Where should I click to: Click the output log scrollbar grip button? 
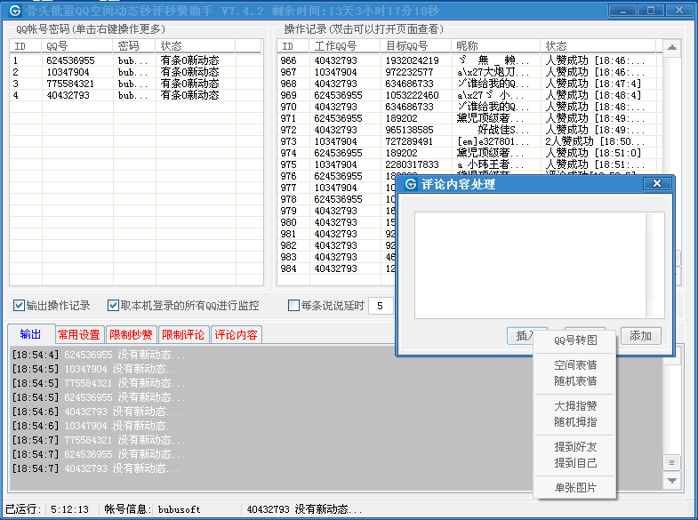pos(672,462)
